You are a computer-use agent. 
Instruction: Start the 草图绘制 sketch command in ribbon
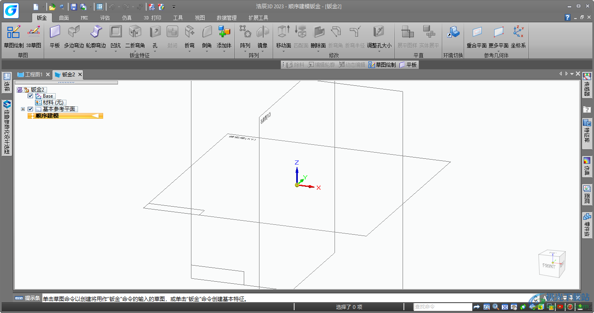click(14, 37)
